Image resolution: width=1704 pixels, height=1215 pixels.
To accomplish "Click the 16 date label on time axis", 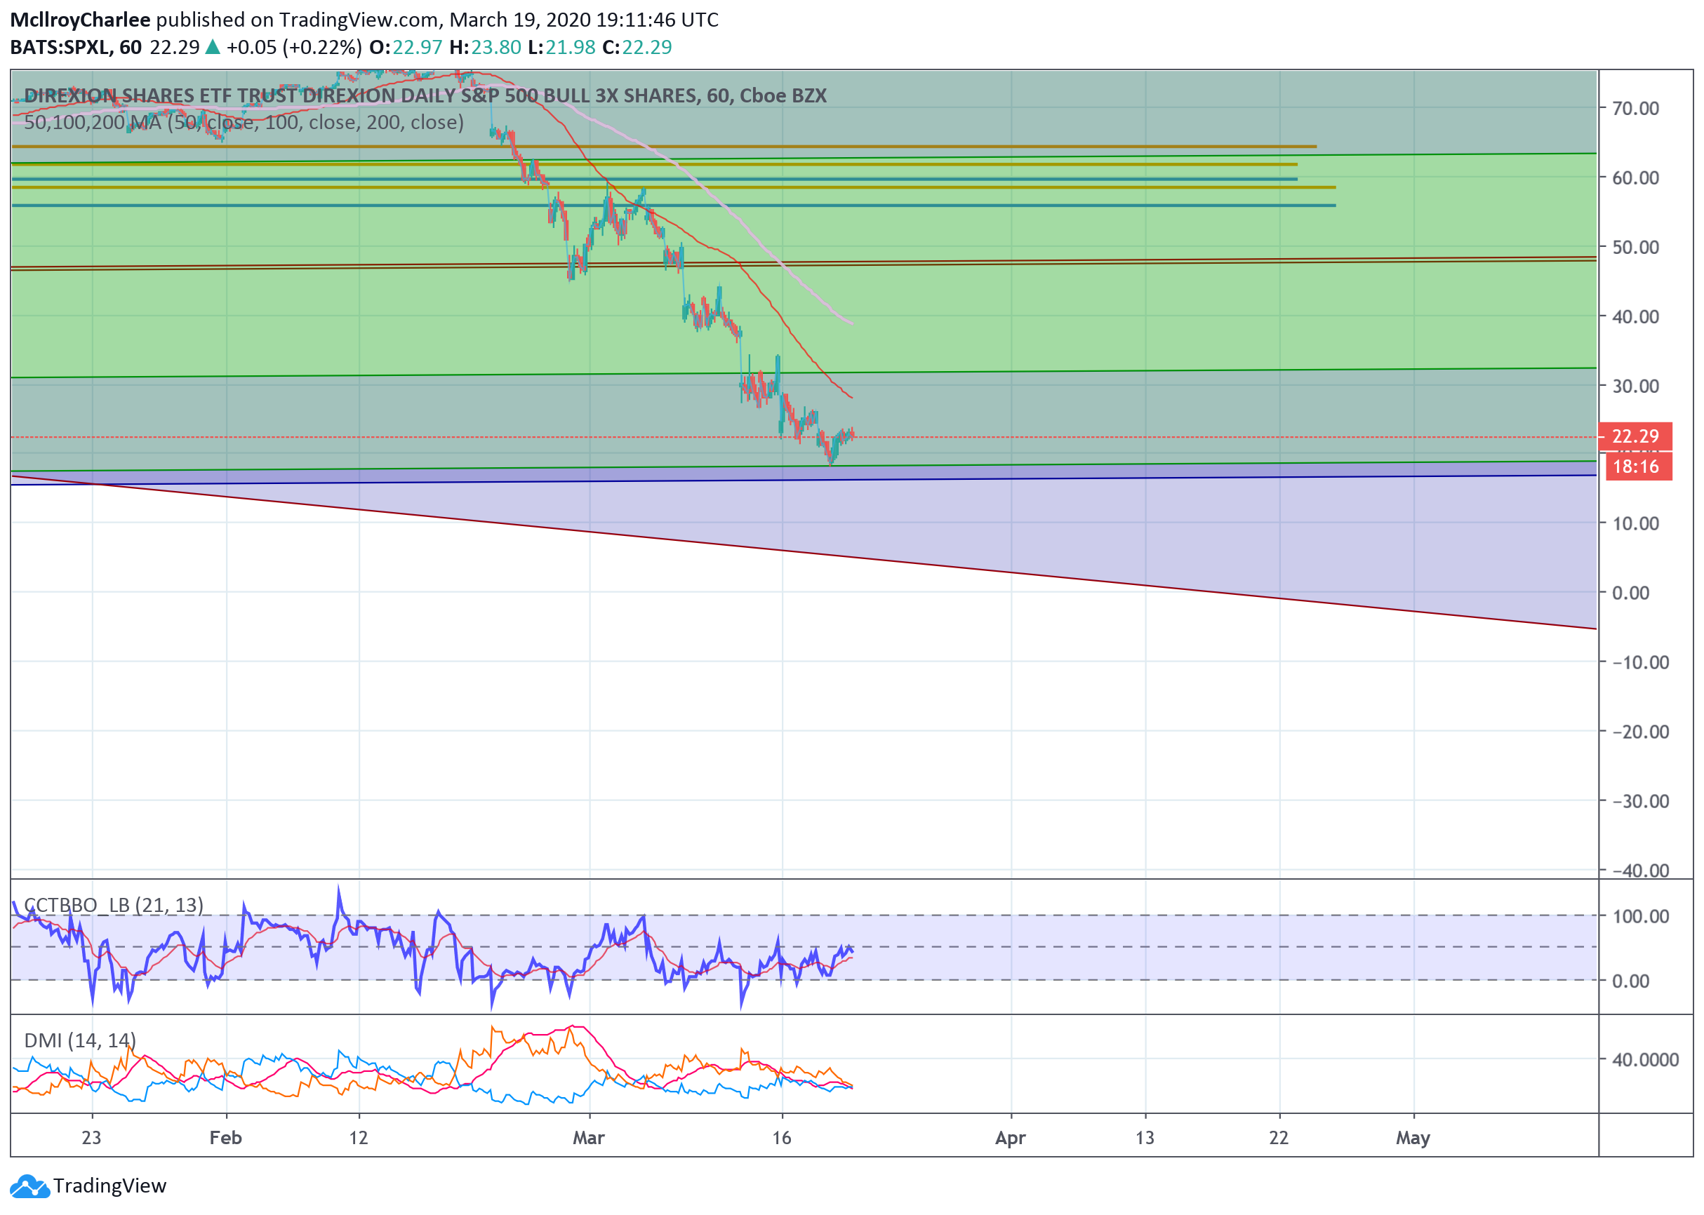I will pyautogui.click(x=782, y=1139).
